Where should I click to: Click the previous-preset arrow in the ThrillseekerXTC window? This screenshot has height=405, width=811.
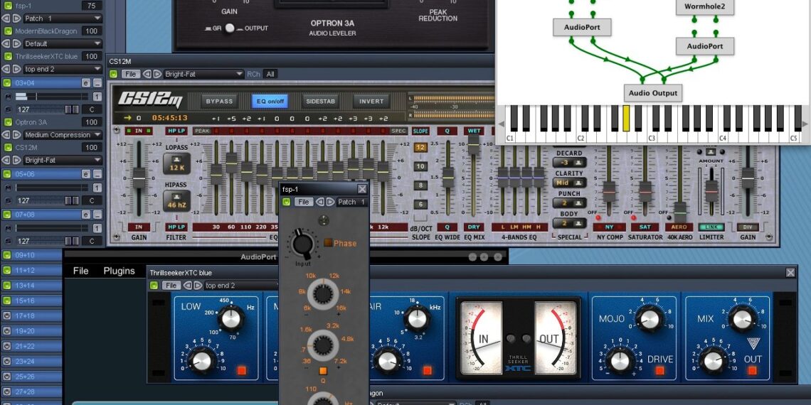tap(187, 285)
